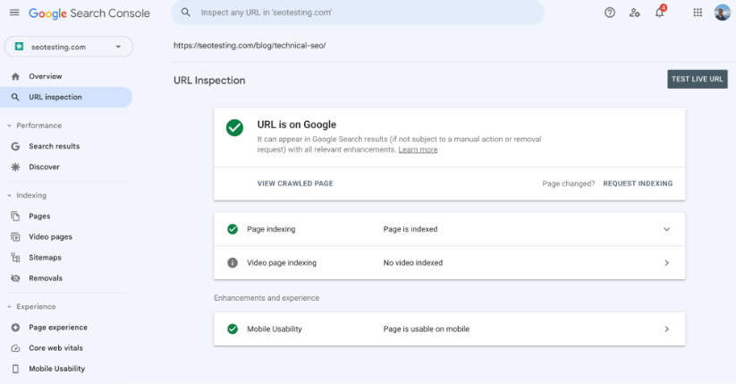This screenshot has height=384, width=736.
Task: Select URL inspection in the sidebar
Action: tap(65, 97)
